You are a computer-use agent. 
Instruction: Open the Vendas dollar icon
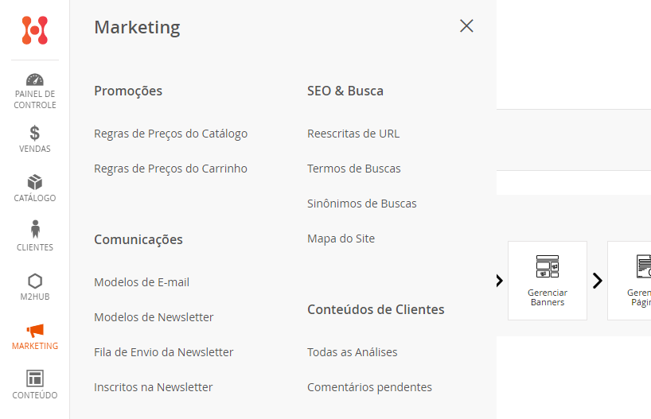pos(35,133)
